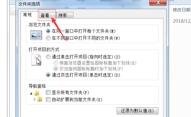Screen dimensions: 191x117
Task: Collapse the black tree arrow in navigation pane
Action: pyautogui.click(x=31, y=94)
